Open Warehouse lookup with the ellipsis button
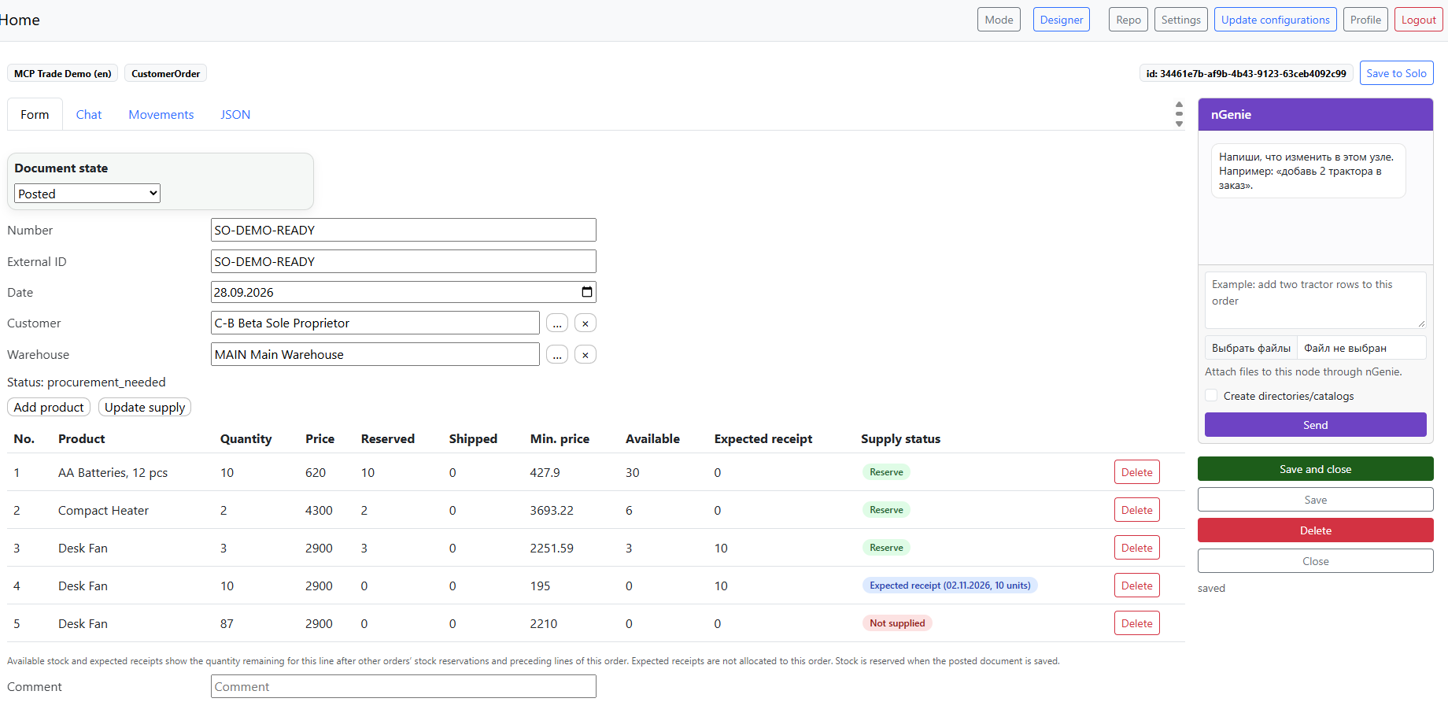The width and height of the screenshot is (1448, 702). 557,355
